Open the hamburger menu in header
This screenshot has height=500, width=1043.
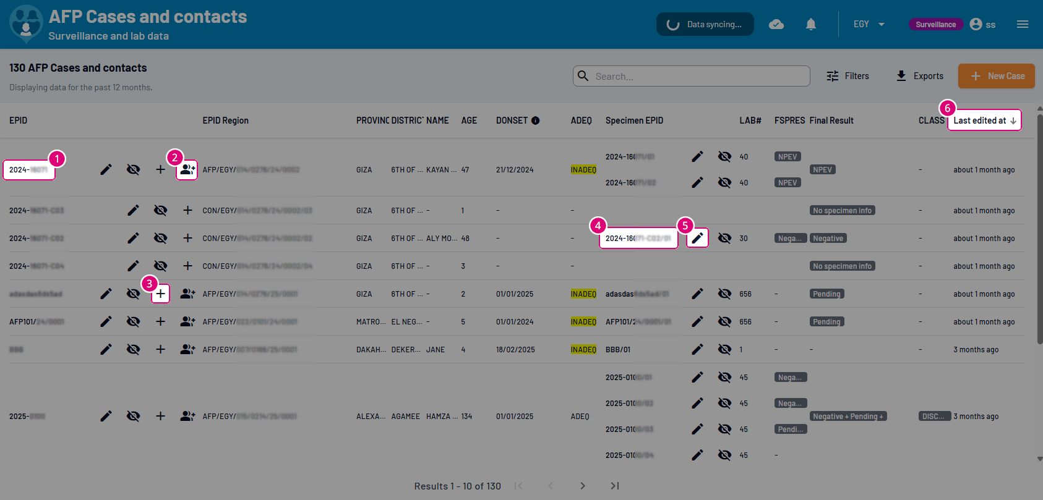pyautogui.click(x=1022, y=24)
